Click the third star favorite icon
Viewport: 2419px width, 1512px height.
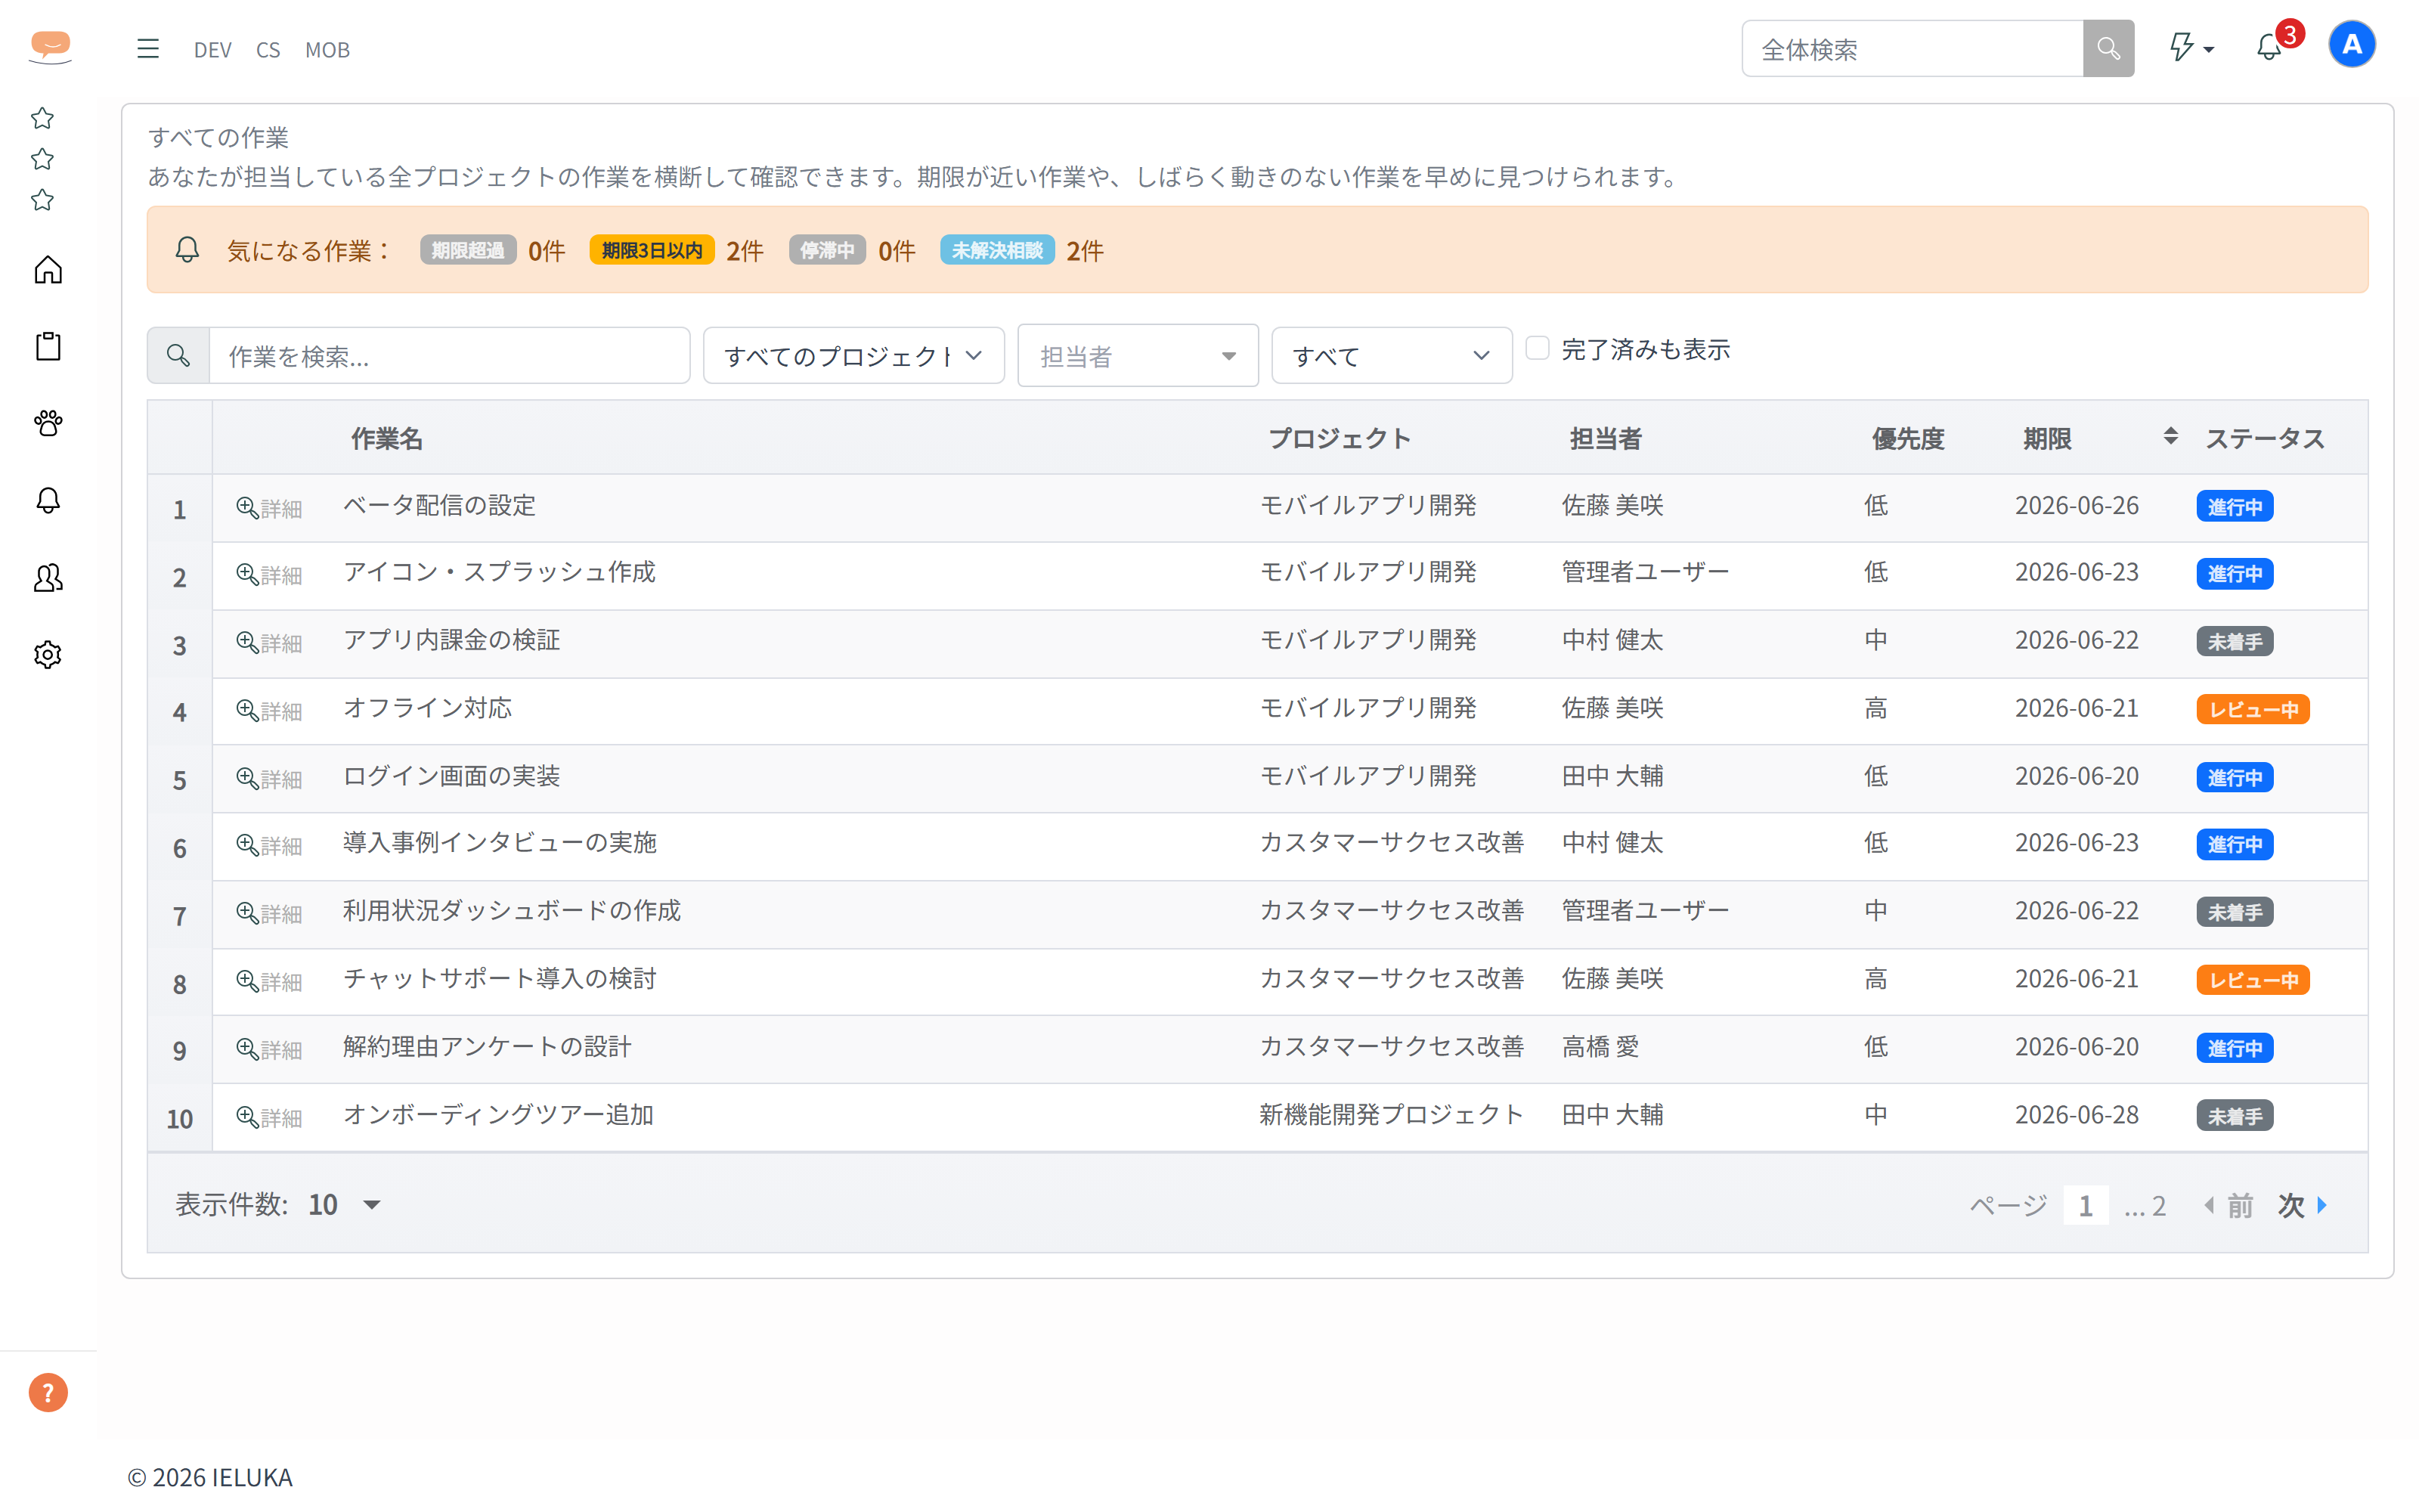42,200
